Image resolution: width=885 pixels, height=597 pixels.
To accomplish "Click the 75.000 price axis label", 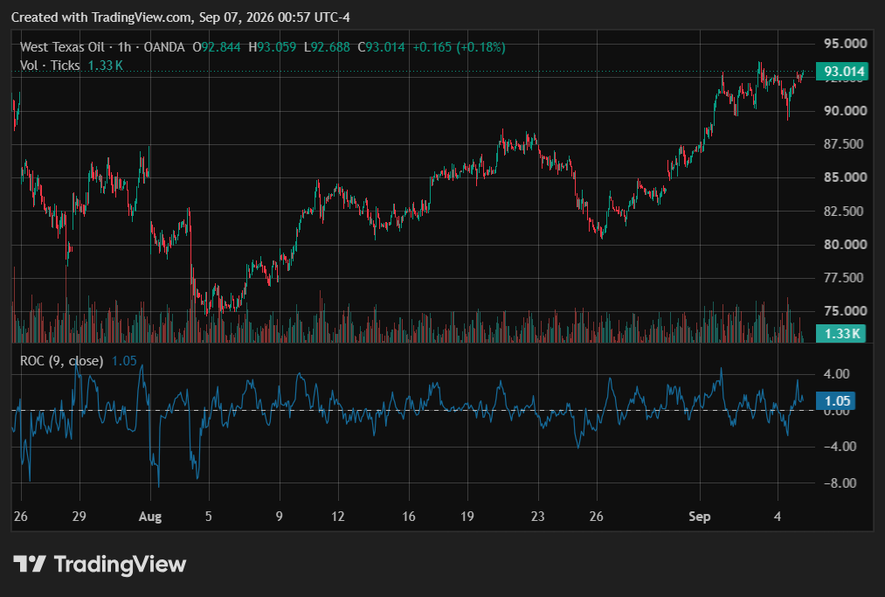I will pos(845,310).
